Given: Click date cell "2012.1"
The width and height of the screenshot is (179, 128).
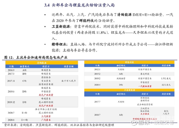Looking at the screenshot, I should pos(97,69).
